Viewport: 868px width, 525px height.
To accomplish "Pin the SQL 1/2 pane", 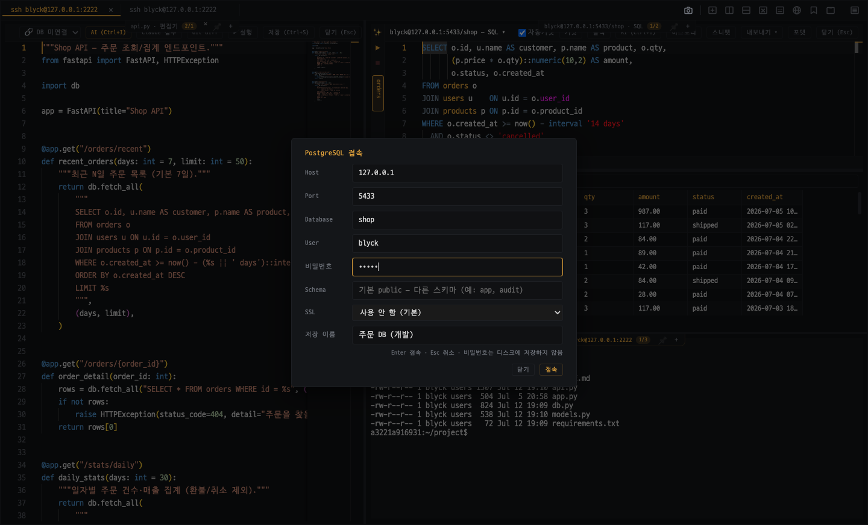I will pos(674,26).
